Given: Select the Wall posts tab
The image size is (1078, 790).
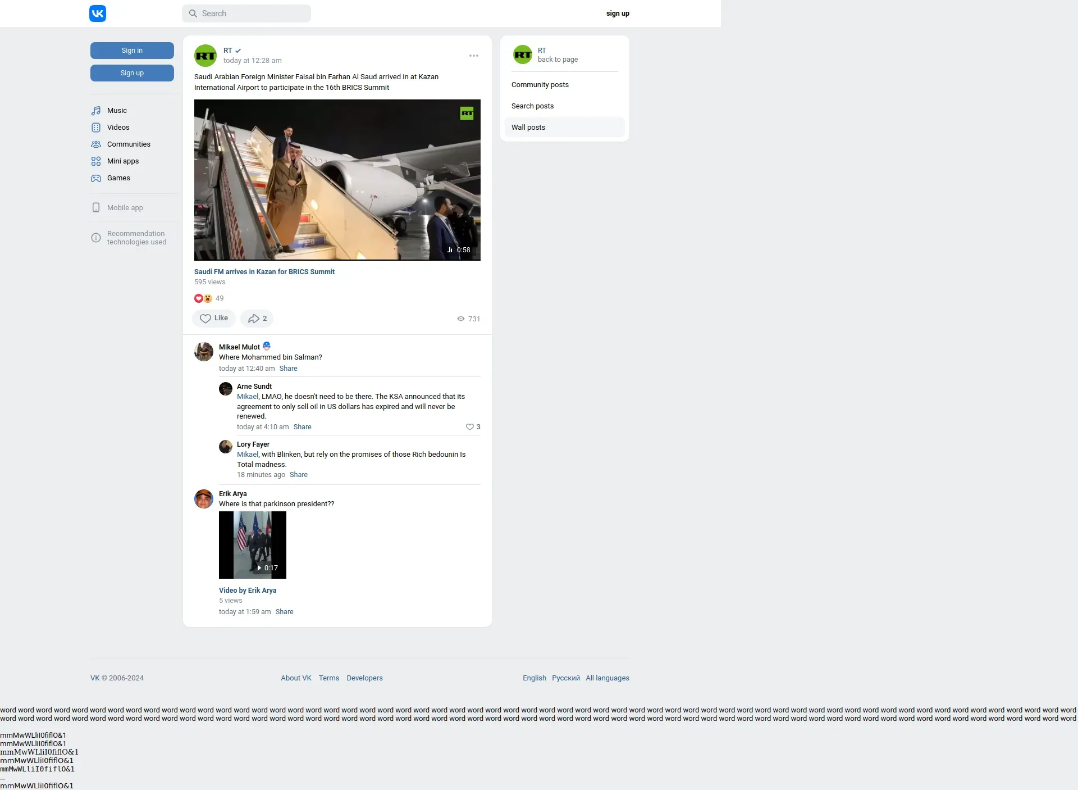Looking at the screenshot, I should [x=528, y=128].
